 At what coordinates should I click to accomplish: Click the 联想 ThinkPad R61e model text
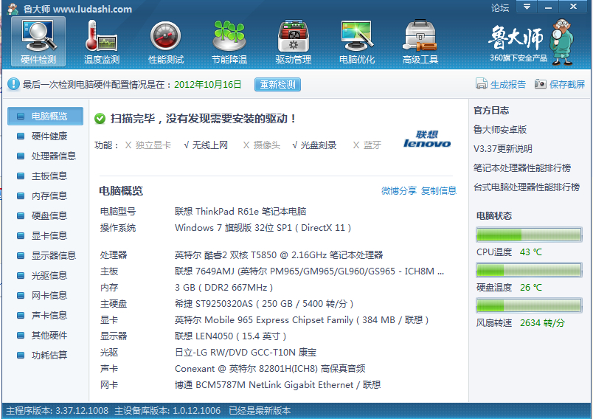click(240, 212)
